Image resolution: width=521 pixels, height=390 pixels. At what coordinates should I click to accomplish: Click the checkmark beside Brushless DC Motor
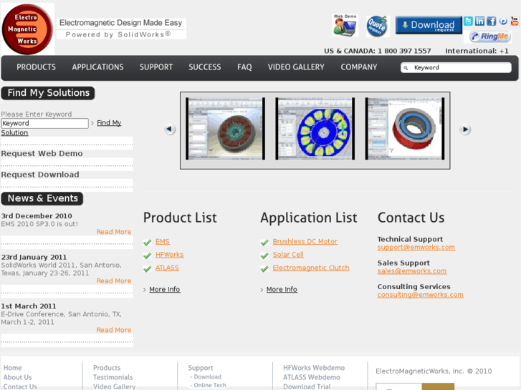pos(264,243)
